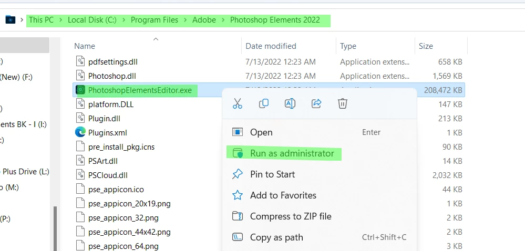Click the Open menu entry icon
Image resolution: width=525 pixels, height=251 pixels.
pyautogui.click(x=238, y=132)
